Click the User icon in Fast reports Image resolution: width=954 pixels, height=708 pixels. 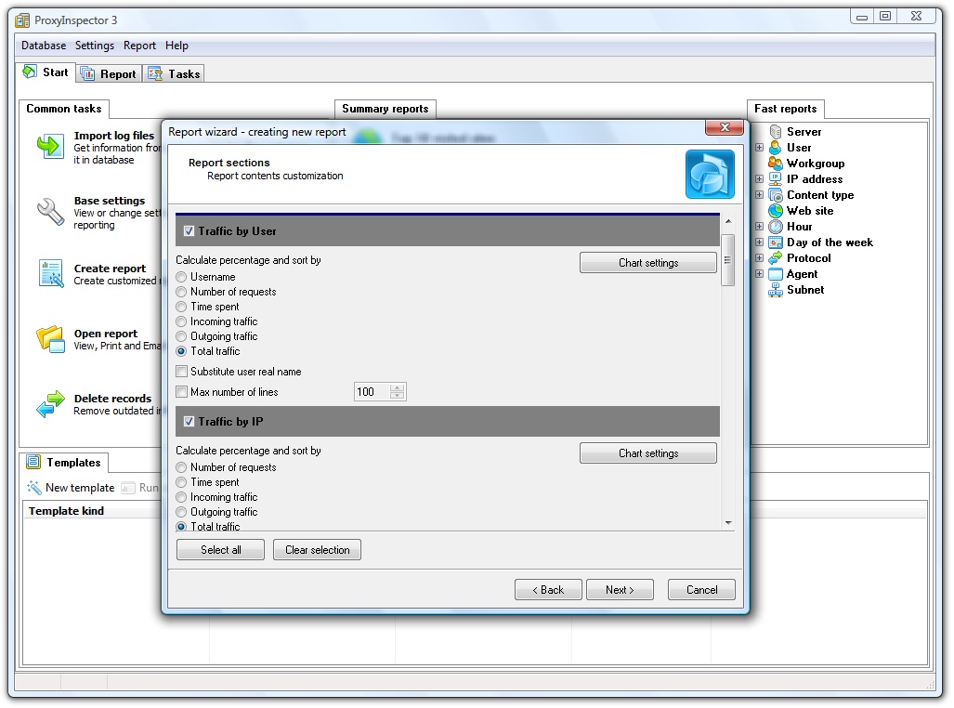[775, 148]
